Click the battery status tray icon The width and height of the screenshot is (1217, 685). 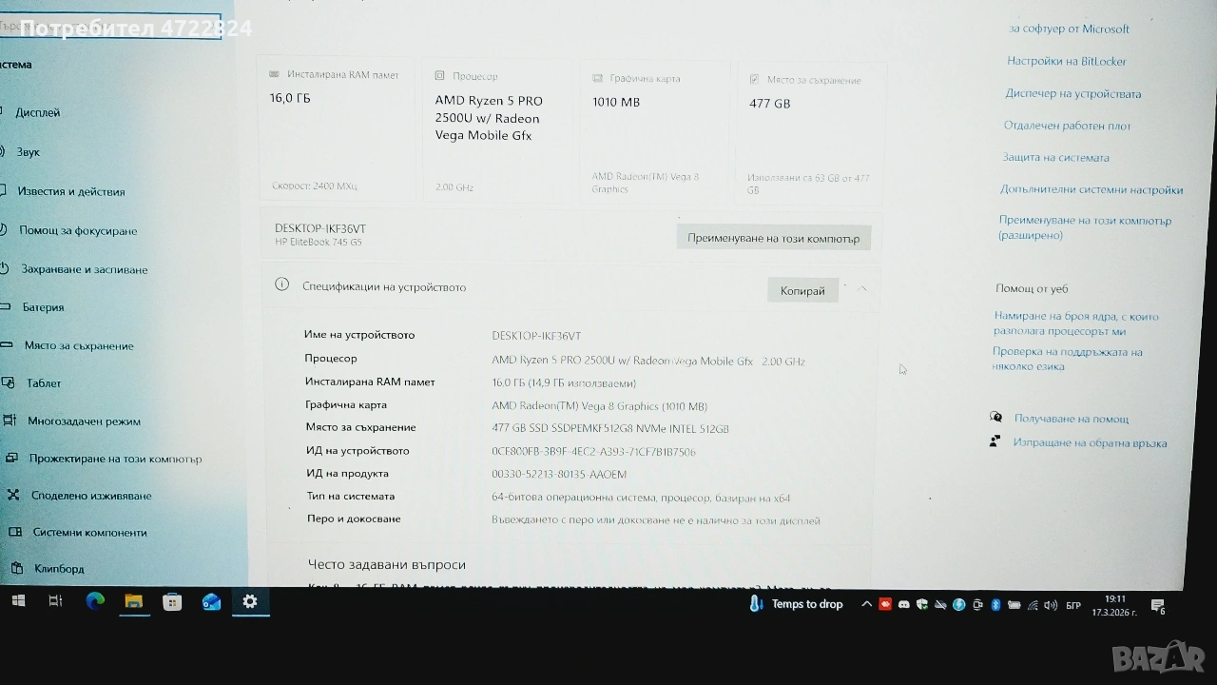click(1014, 605)
